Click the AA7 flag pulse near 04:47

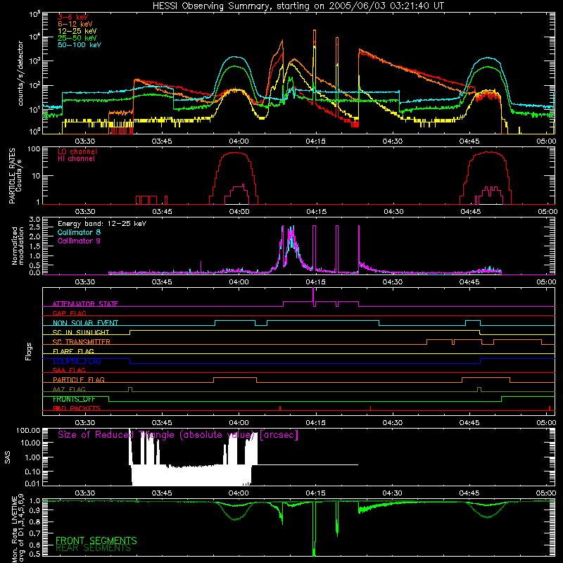[x=479, y=389]
